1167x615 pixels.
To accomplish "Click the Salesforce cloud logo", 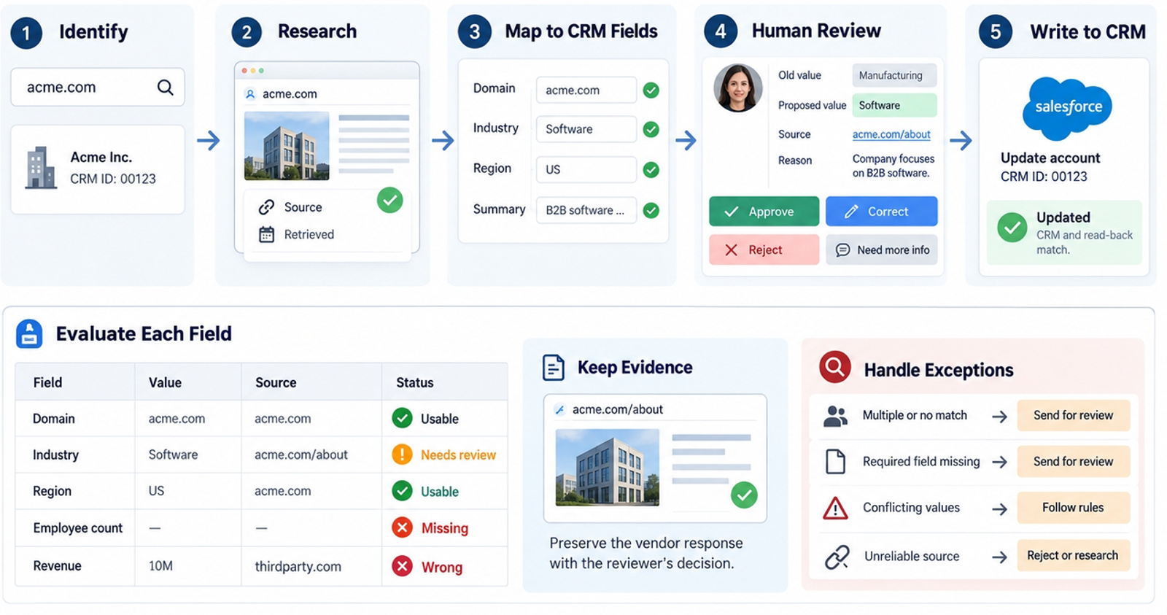I will pos(1068,108).
